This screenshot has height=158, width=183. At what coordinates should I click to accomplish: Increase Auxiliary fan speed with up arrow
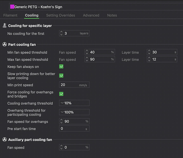click(61, 146)
